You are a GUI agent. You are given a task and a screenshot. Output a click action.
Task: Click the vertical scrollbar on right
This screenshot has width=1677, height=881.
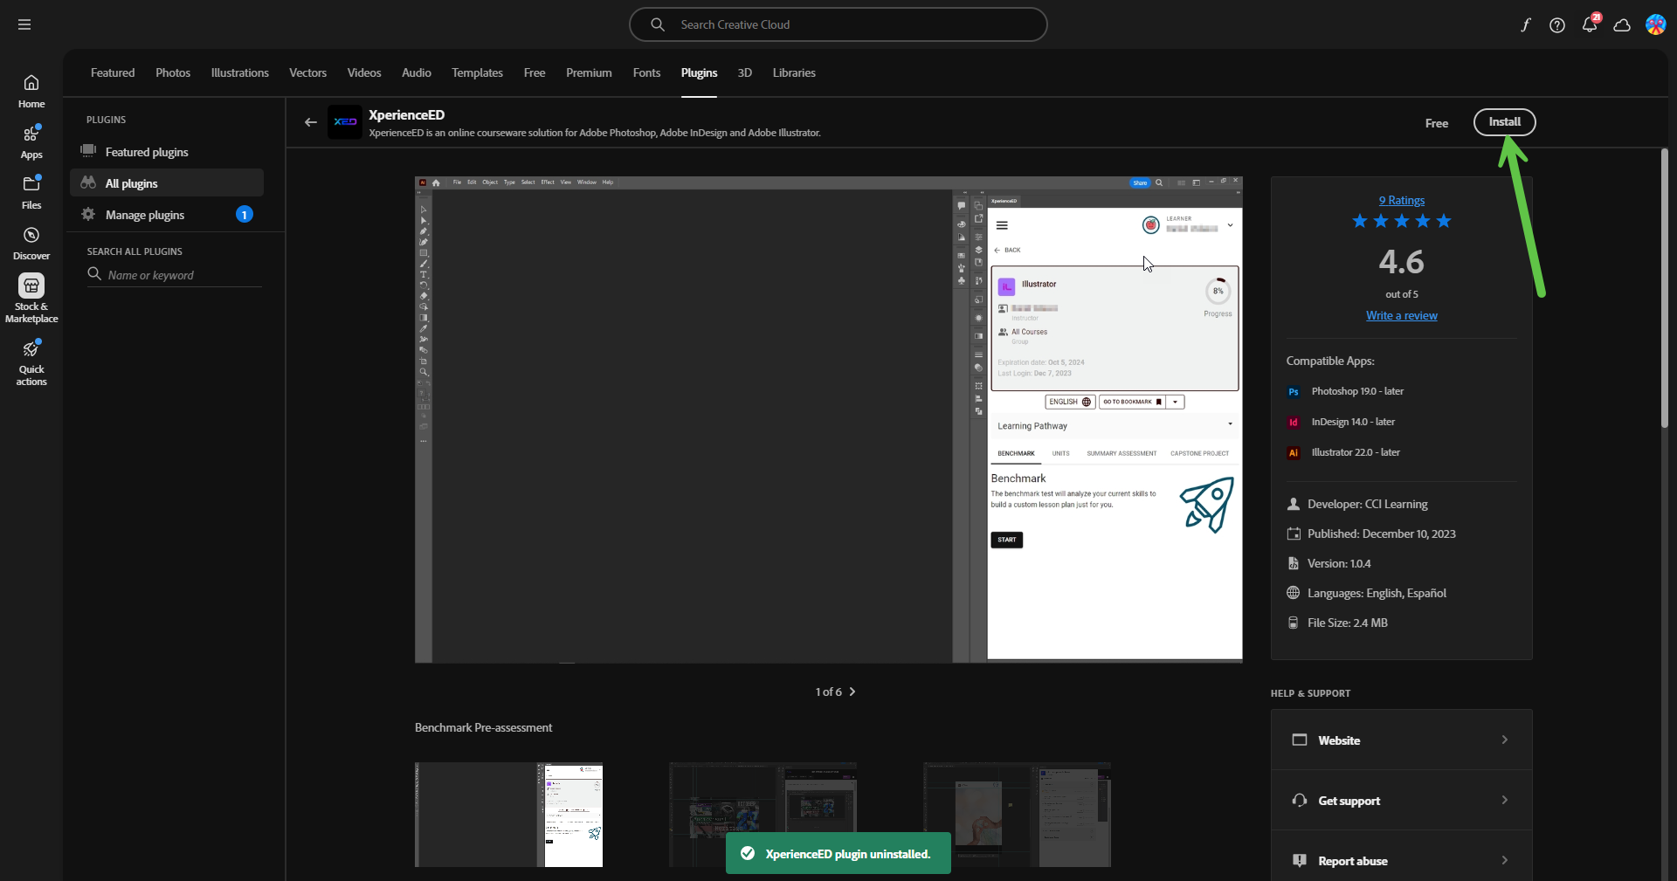(x=1665, y=288)
